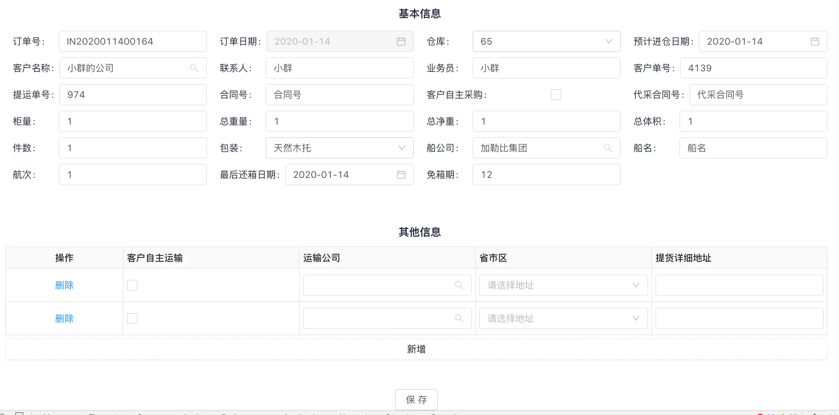This screenshot has height=415, width=839.
Task: Click the 预计进仓日期 calendar icon
Action: click(x=815, y=41)
